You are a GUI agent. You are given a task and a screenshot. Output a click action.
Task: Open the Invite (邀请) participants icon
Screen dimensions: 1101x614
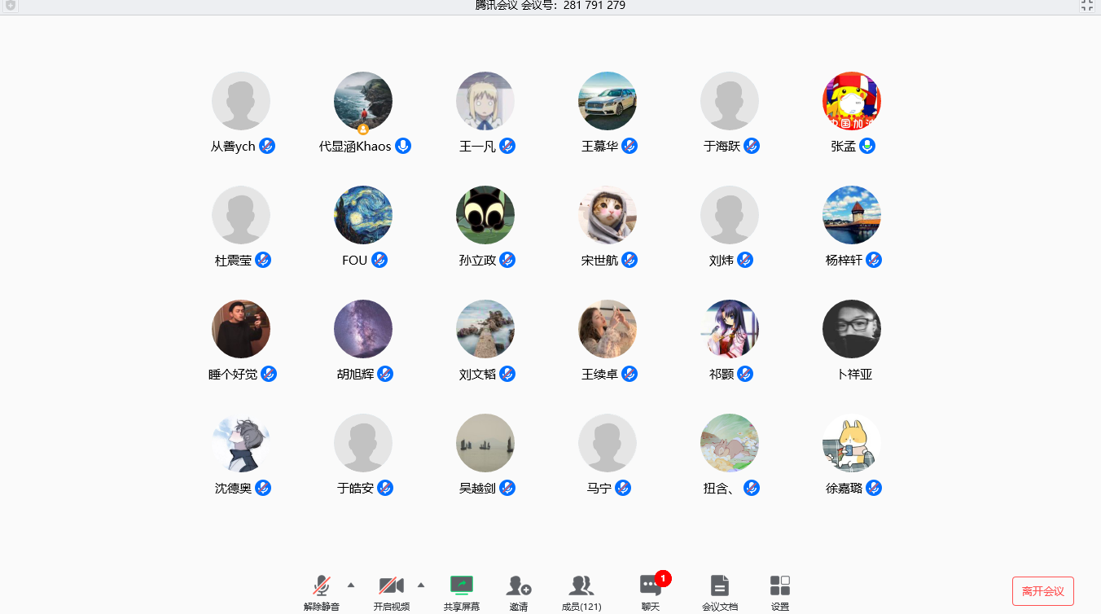(519, 585)
